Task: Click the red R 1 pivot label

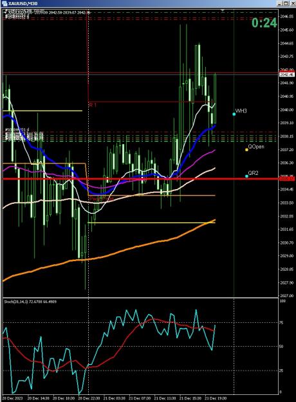Action: click(x=93, y=105)
